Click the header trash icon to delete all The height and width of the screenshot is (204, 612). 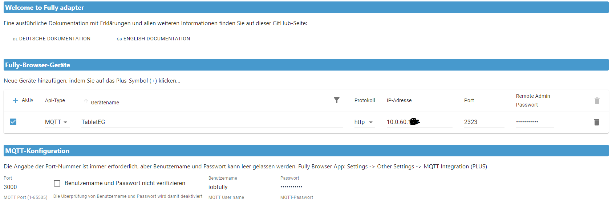click(x=597, y=101)
